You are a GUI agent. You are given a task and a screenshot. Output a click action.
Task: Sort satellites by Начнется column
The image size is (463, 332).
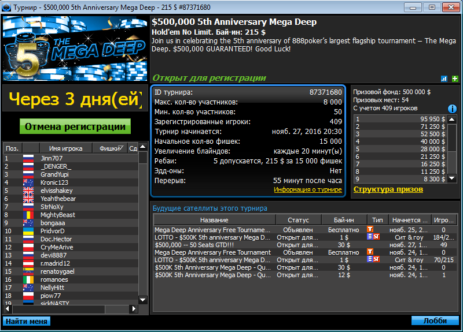[410, 220]
